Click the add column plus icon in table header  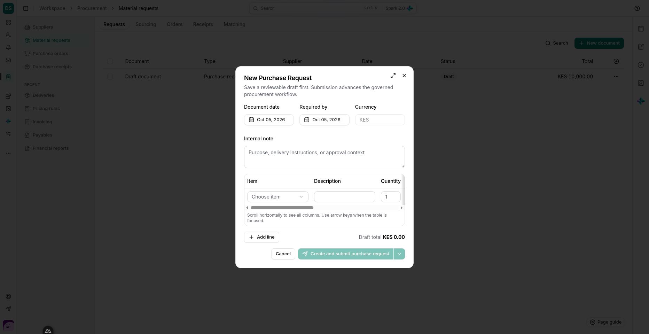click(x=616, y=61)
